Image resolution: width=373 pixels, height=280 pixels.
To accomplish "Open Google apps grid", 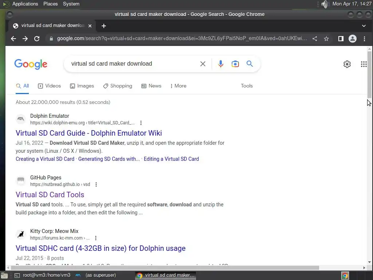I will tap(364, 64).
